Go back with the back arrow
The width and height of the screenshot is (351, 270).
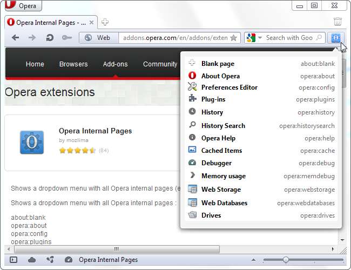15,38
